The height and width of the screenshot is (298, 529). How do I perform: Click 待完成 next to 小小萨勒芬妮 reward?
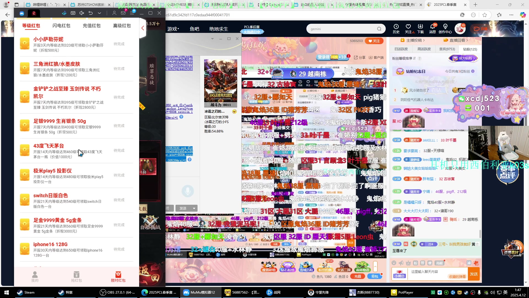pos(119,44)
